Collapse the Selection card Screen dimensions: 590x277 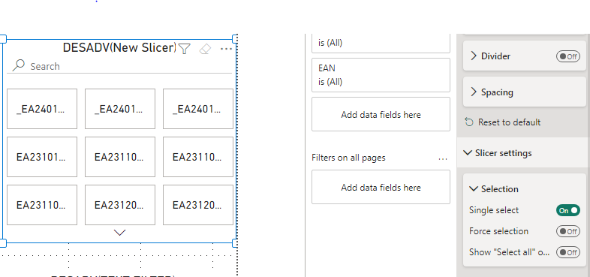tap(474, 189)
